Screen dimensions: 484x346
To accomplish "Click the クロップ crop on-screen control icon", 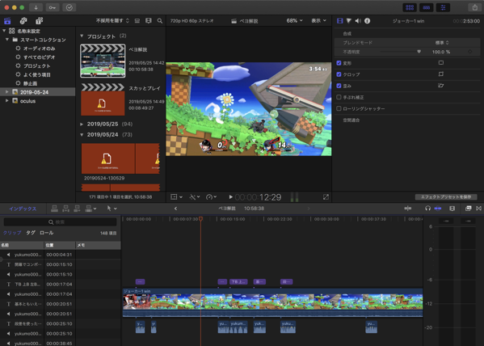I will tap(441, 74).
